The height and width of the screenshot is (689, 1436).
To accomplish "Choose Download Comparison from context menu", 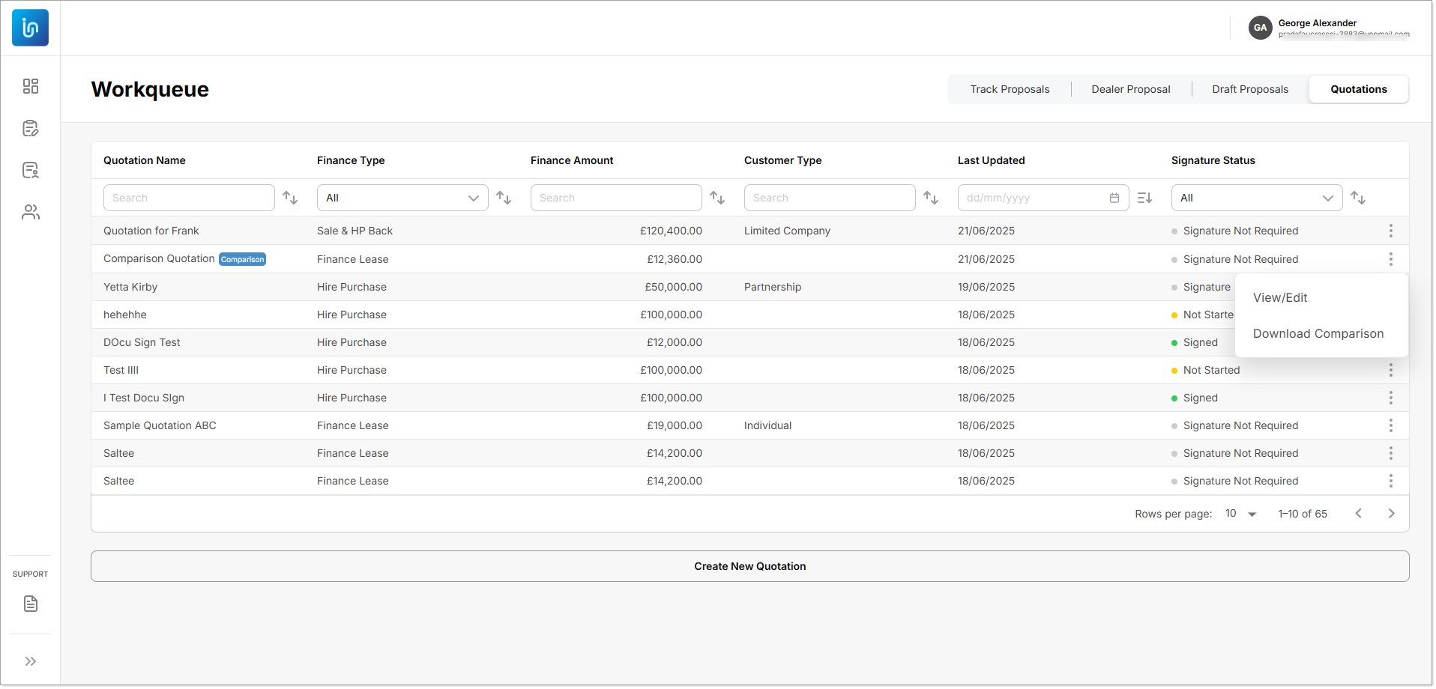I will click(x=1318, y=334).
